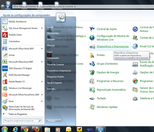Click Configuração de Idioma globe icon
The width and height of the screenshot is (154, 132).
[92, 38]
